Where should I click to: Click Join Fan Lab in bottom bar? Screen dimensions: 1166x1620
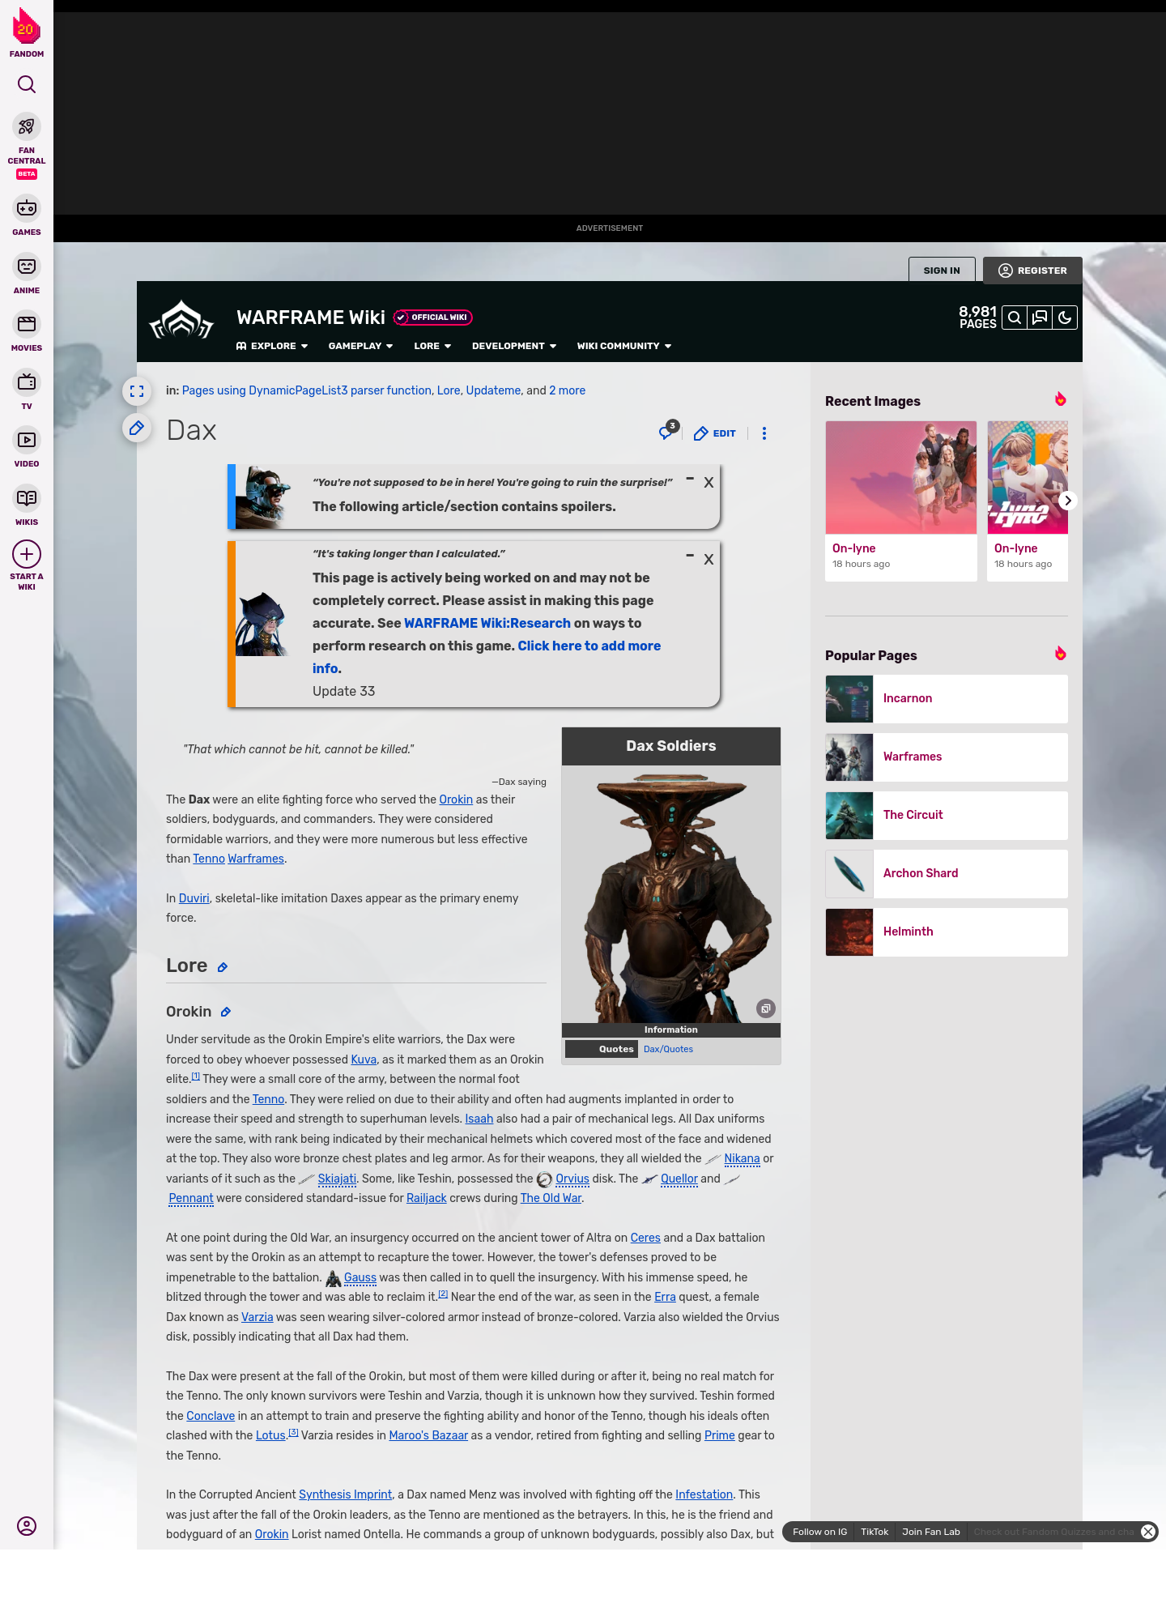tap(931, 1532)
